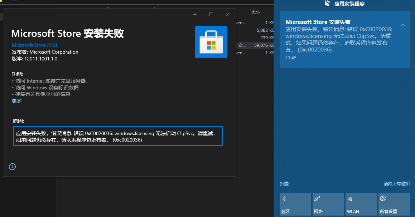Viewport: 415px width, 217px height.
Task: Click the 应用安装程序 notification group header
Action: [349, 4]
